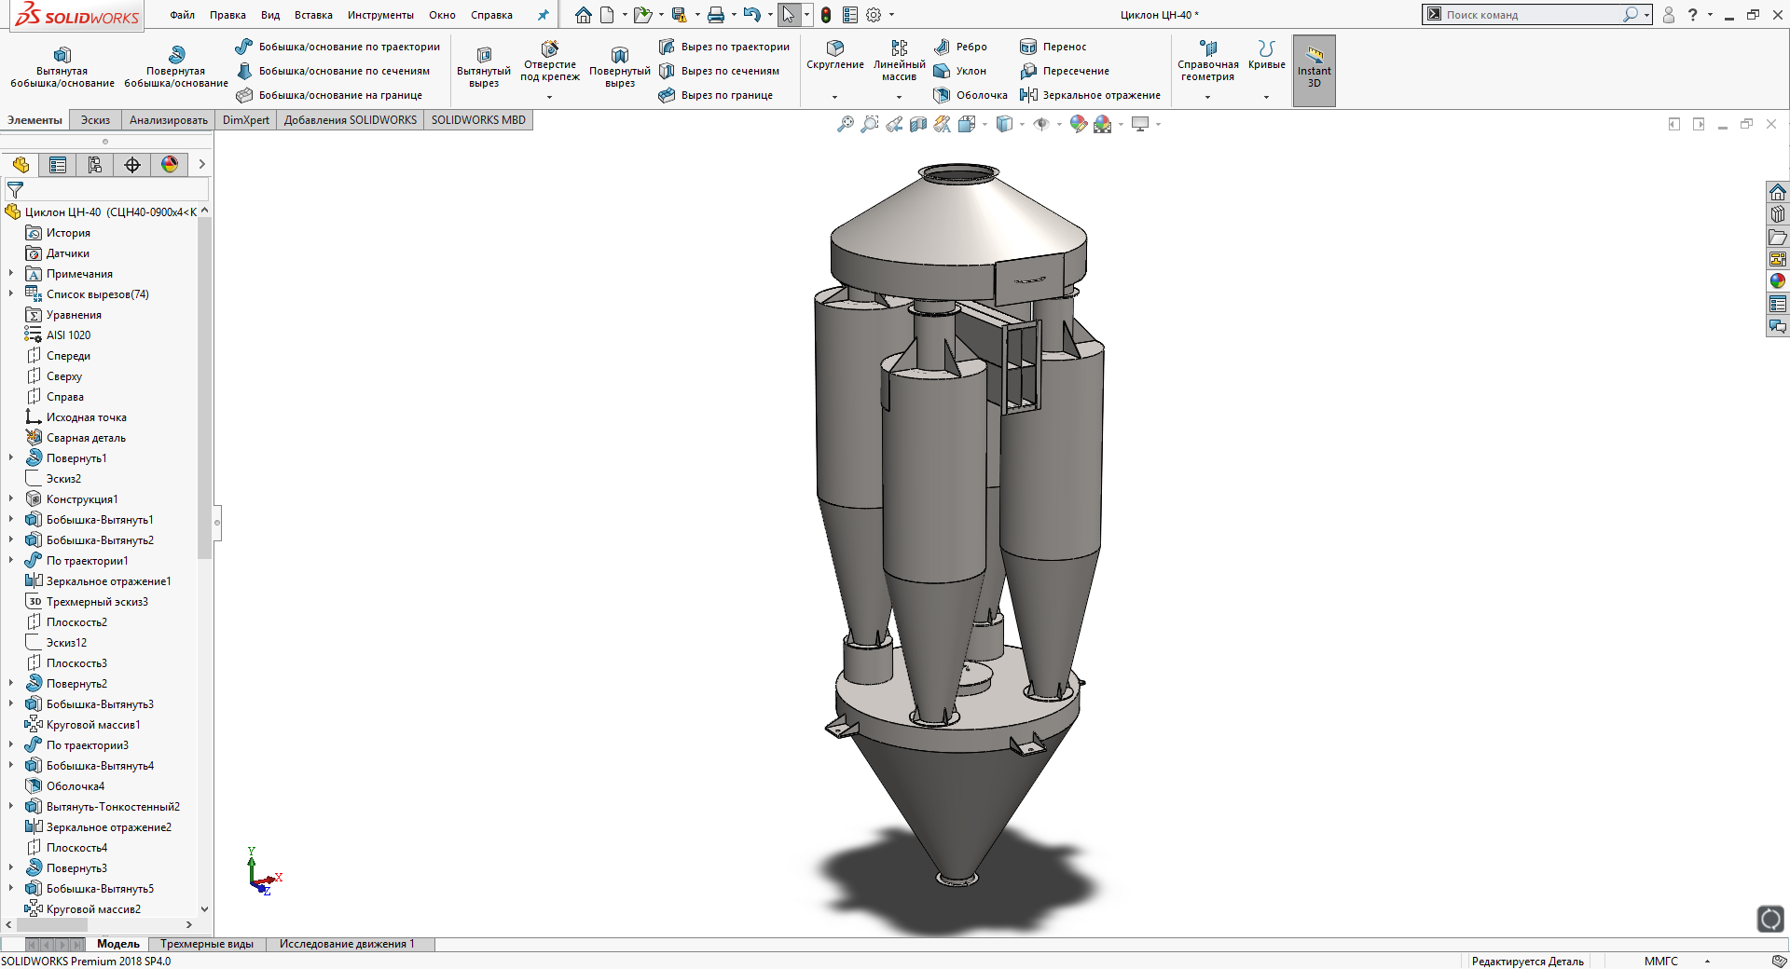Pin the menu bar with pushpin icon
Viewport: 1790px width, 969px height.
pos(544,15)
